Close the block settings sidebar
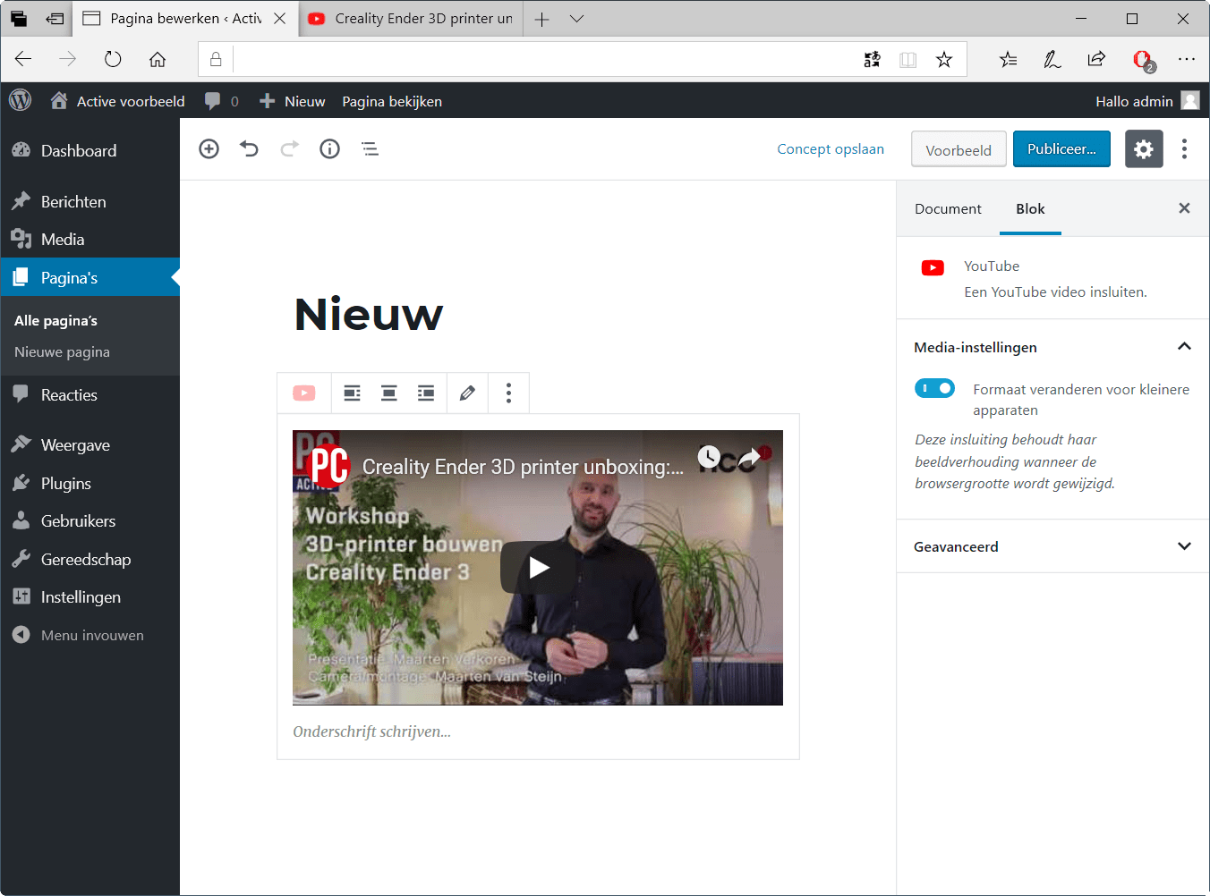Viewport: 1210px width, 896px height. tap(1184, 208)
